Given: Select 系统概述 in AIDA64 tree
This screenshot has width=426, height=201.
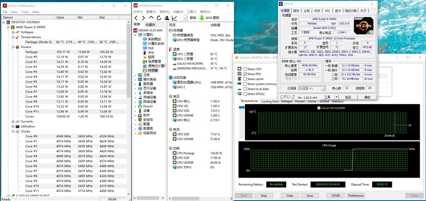Looking at the screenshot, I should pos(154,39).
